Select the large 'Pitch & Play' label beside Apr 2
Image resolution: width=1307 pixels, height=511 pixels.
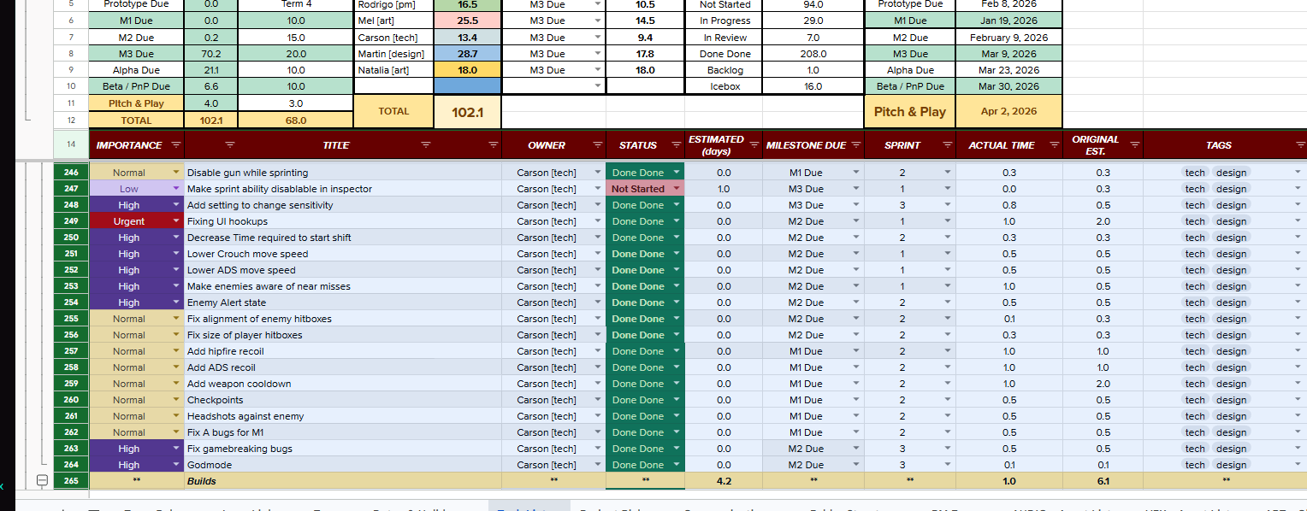[x=910, y=111]
